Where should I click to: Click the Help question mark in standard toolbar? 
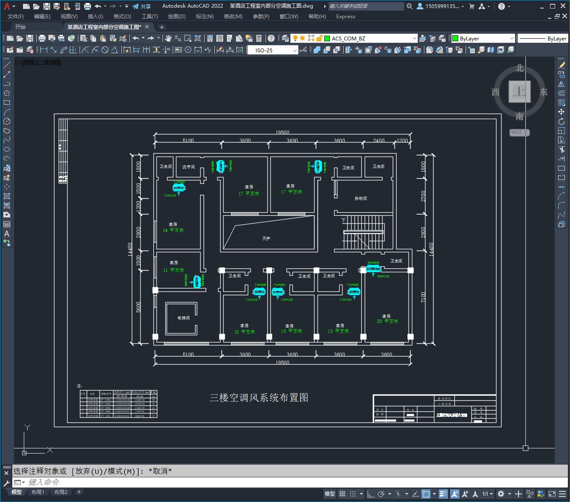[x=272, y=38]
